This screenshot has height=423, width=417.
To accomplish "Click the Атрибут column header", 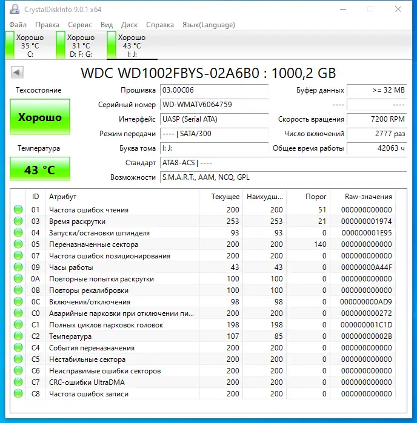I will click(122, 197).
